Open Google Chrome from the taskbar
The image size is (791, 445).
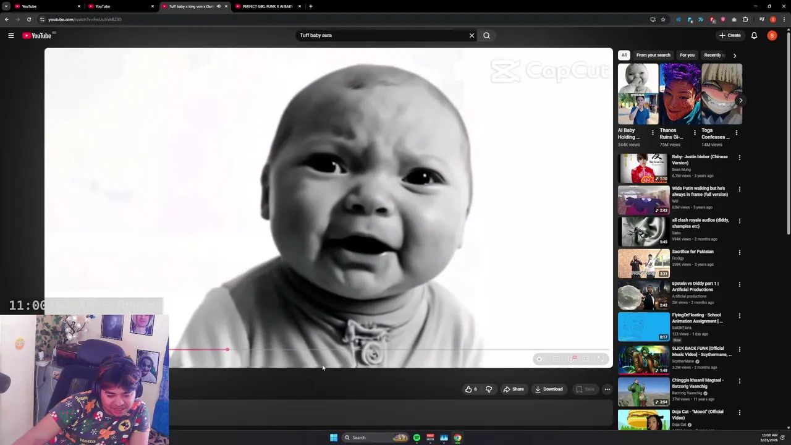pos(457,438)
